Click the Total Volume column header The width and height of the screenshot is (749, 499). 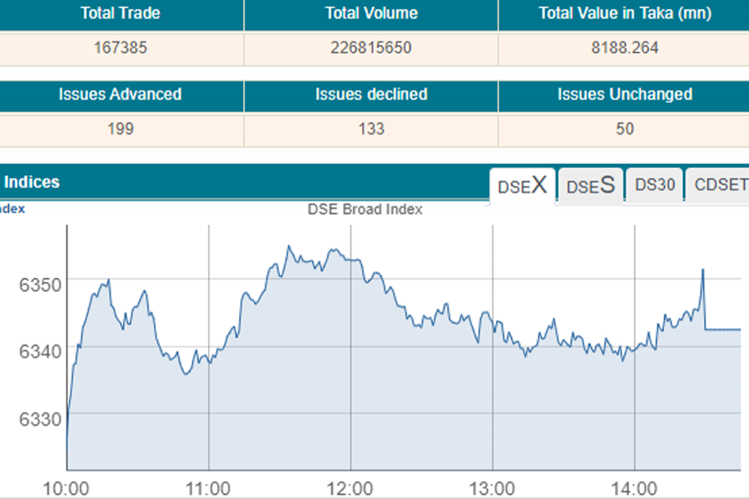click(x=371, y=13)
